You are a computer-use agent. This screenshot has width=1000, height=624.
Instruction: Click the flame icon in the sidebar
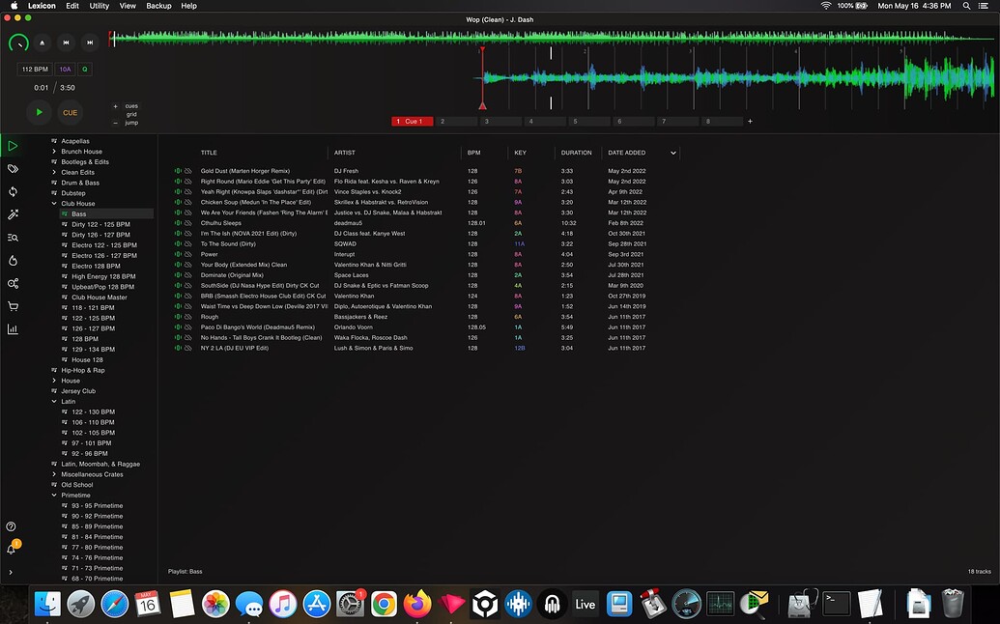point(13,261)
